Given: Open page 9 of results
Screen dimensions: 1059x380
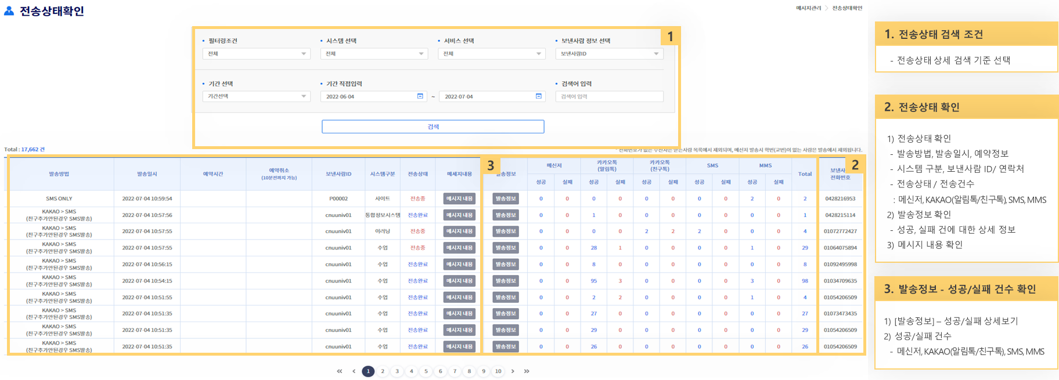Looking at the screenshot, I should 484,371.
